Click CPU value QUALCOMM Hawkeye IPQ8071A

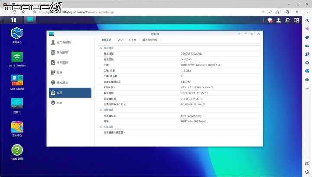point(201,65)
